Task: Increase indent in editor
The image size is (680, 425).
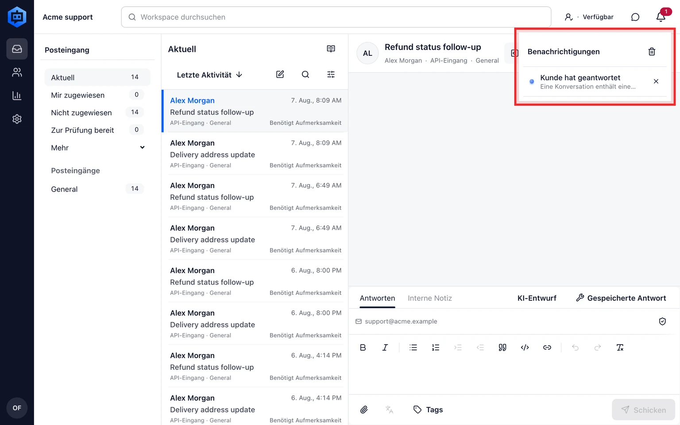Action: coord(458,348)
